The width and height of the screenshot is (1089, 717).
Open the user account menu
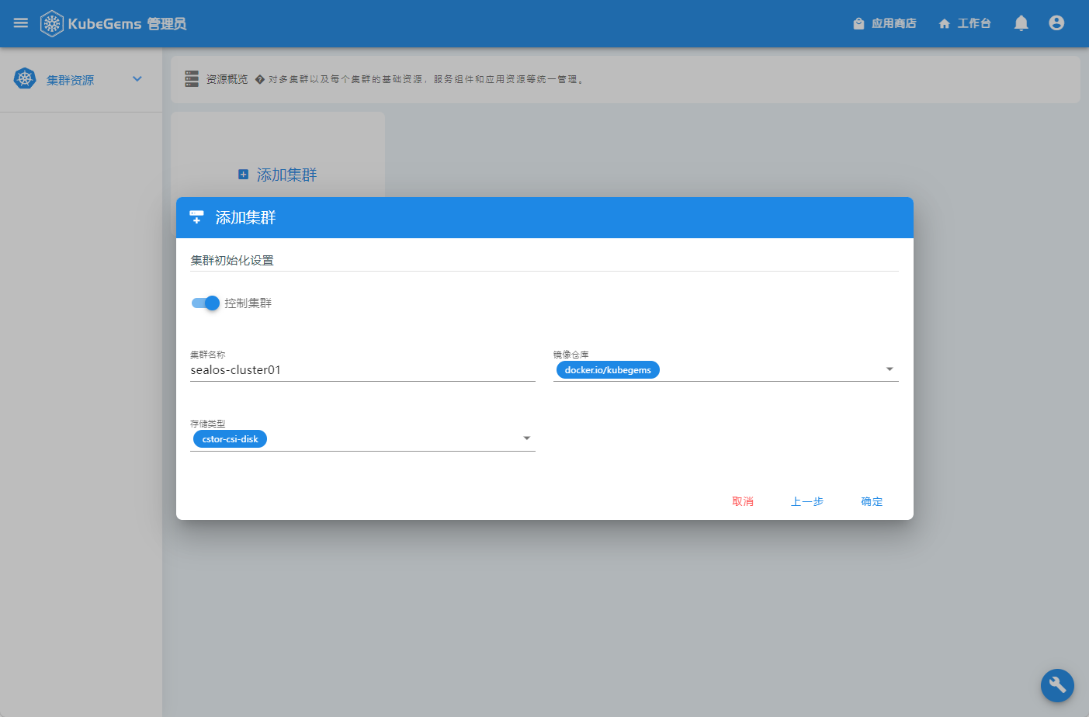click(1056, 23)
